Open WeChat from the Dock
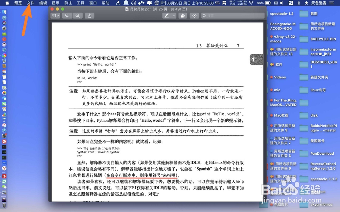This screenshot has width=340, height=212. pyautogui.click(x=4, y=187)
